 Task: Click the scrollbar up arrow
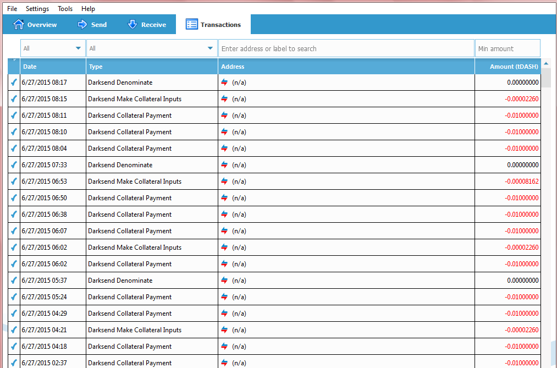(x=546, y=63)
